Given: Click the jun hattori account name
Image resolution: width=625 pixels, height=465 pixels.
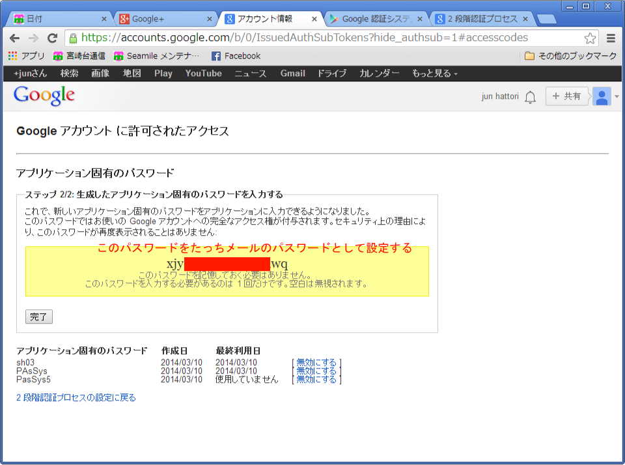Looking at the screenshot, I should 500,96.
